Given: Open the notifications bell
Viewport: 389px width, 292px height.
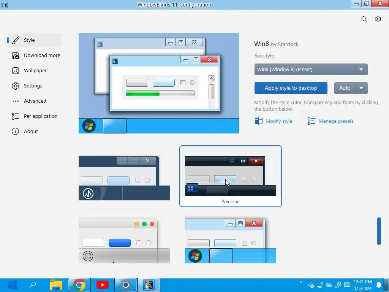Looking at the screenshot, I should tap(379, 285).
